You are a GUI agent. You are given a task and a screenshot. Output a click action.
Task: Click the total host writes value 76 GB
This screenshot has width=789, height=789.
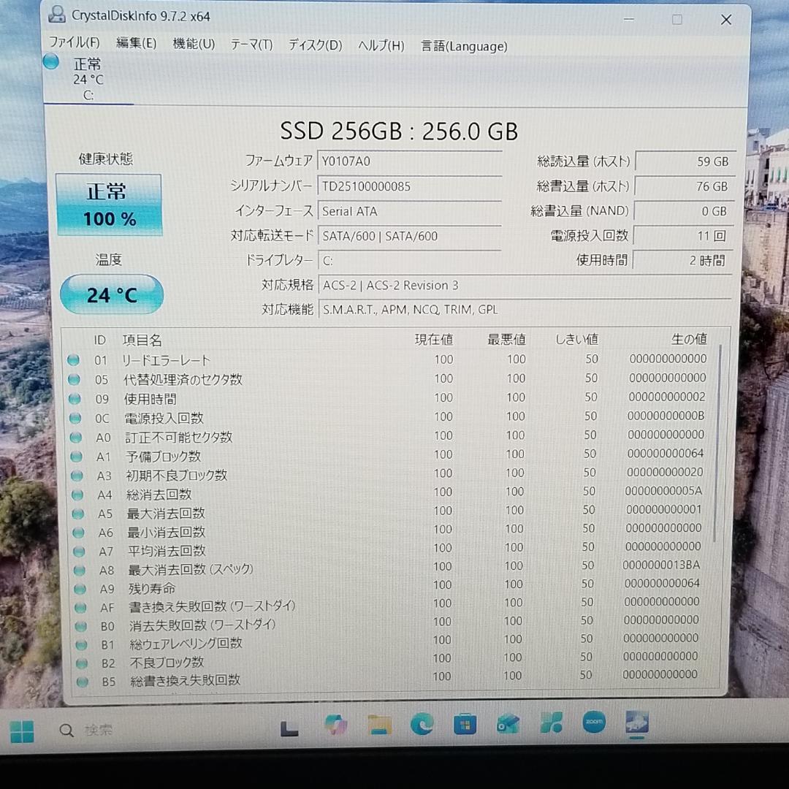[685, 187]
